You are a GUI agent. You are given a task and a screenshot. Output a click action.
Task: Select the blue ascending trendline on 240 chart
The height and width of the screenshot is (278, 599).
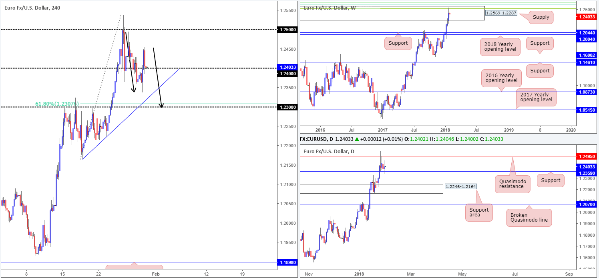(x=130, y=115)
